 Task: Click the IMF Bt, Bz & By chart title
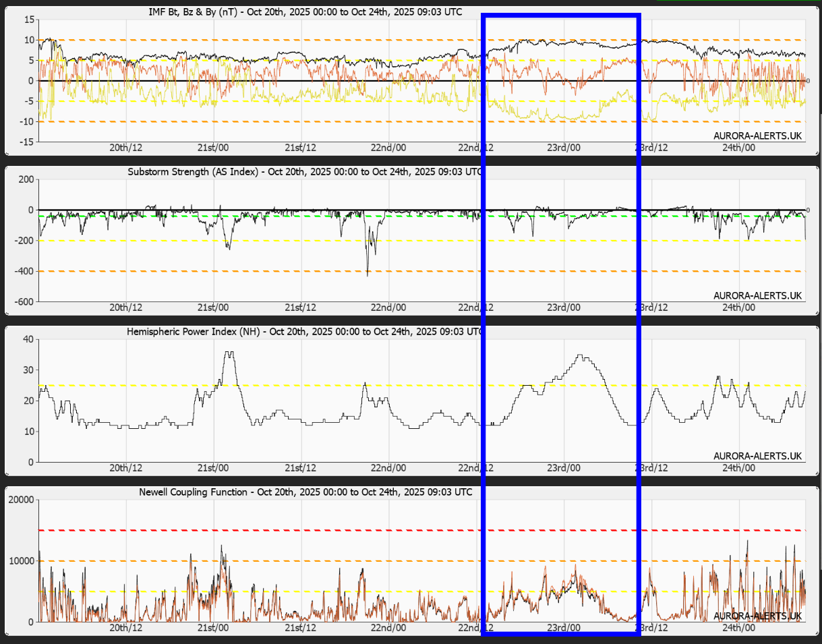click(305, 12)
